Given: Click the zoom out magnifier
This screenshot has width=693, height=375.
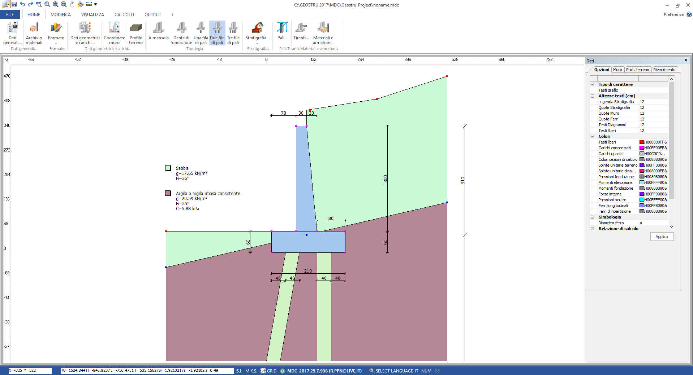Looking at the screenshot, I should (x=64, y=4).
